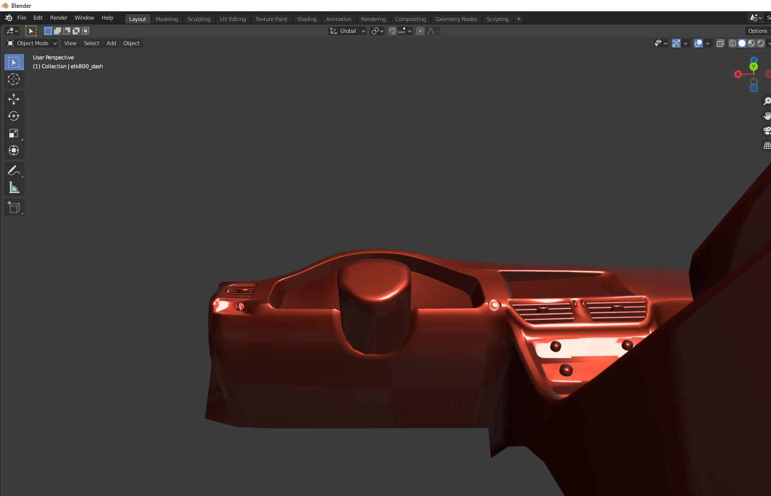The width and height of the screenshot is (771, 496).
Task: Open the Object Mode dropdown
Action: pos(32,43)
